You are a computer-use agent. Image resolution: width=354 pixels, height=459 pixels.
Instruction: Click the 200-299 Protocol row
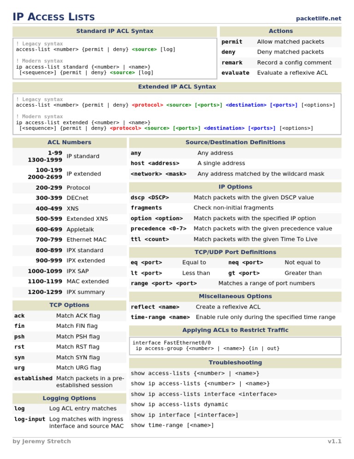(69, 187)
